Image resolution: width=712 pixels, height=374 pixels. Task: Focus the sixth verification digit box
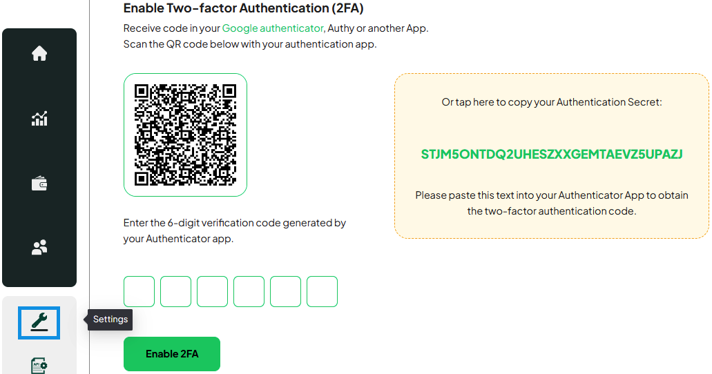[322, 291]
